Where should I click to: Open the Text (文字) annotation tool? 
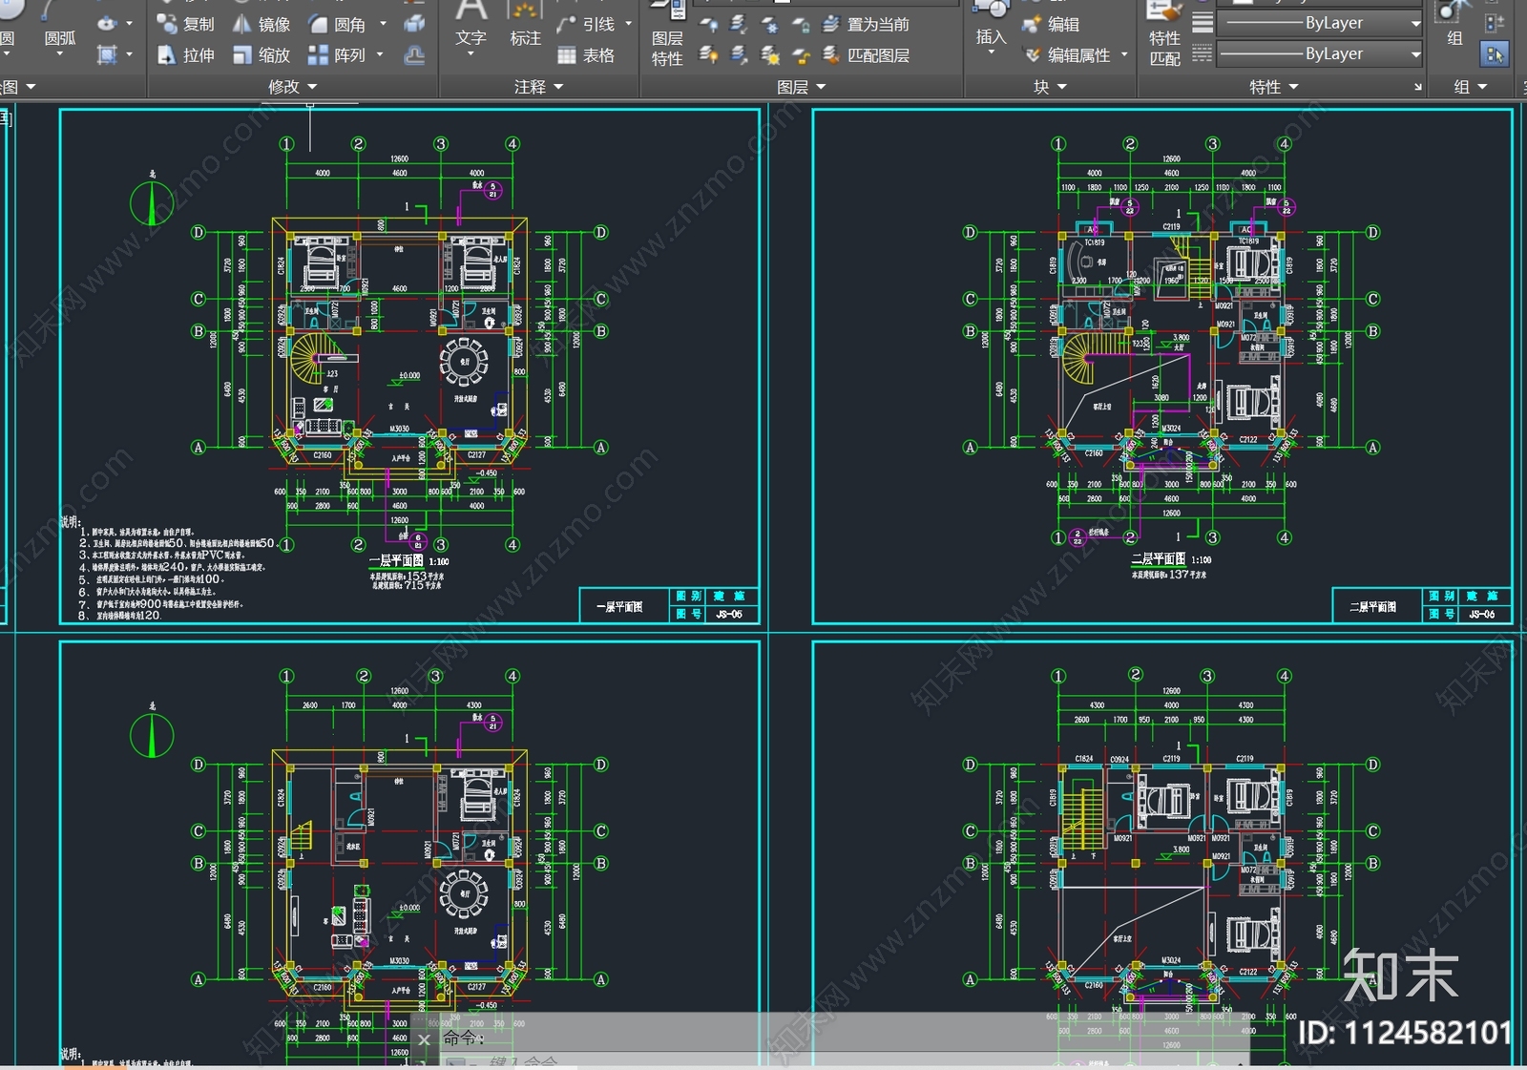(471, 27)
